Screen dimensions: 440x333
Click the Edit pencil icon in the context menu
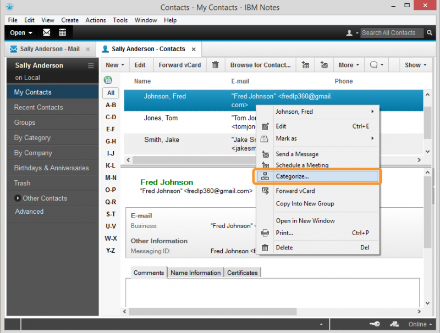click(265, 126)
